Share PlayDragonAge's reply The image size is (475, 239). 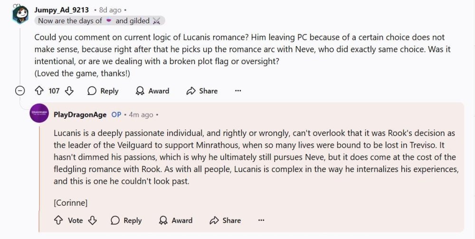(225, 220)
